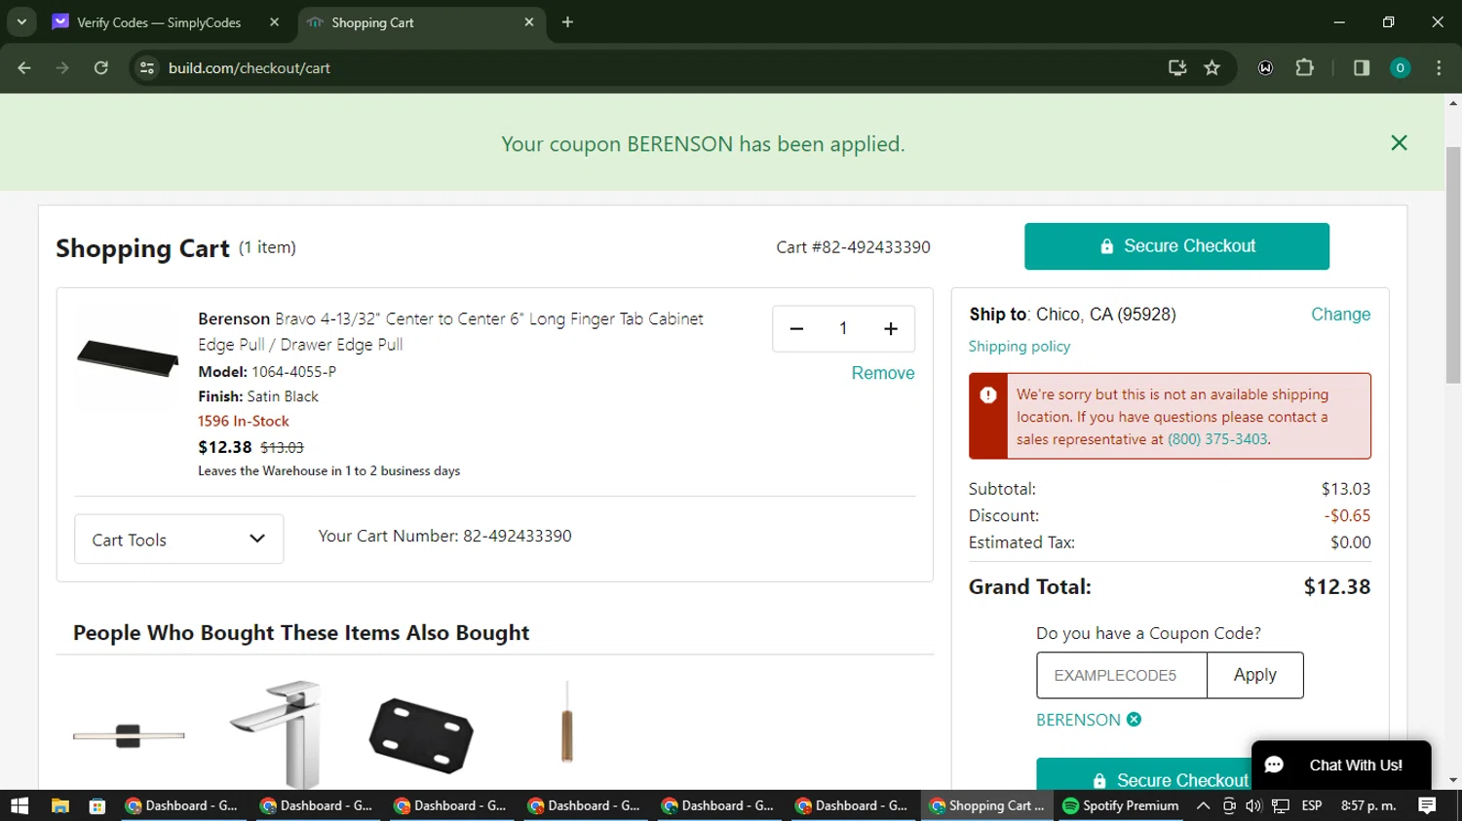
Task: Toggle the browser side panel
Action: pos(1362,68)
